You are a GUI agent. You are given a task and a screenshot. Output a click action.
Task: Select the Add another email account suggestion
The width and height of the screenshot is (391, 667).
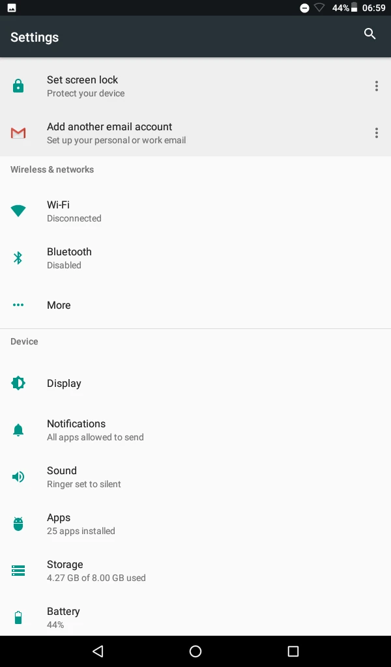point(195,133)
